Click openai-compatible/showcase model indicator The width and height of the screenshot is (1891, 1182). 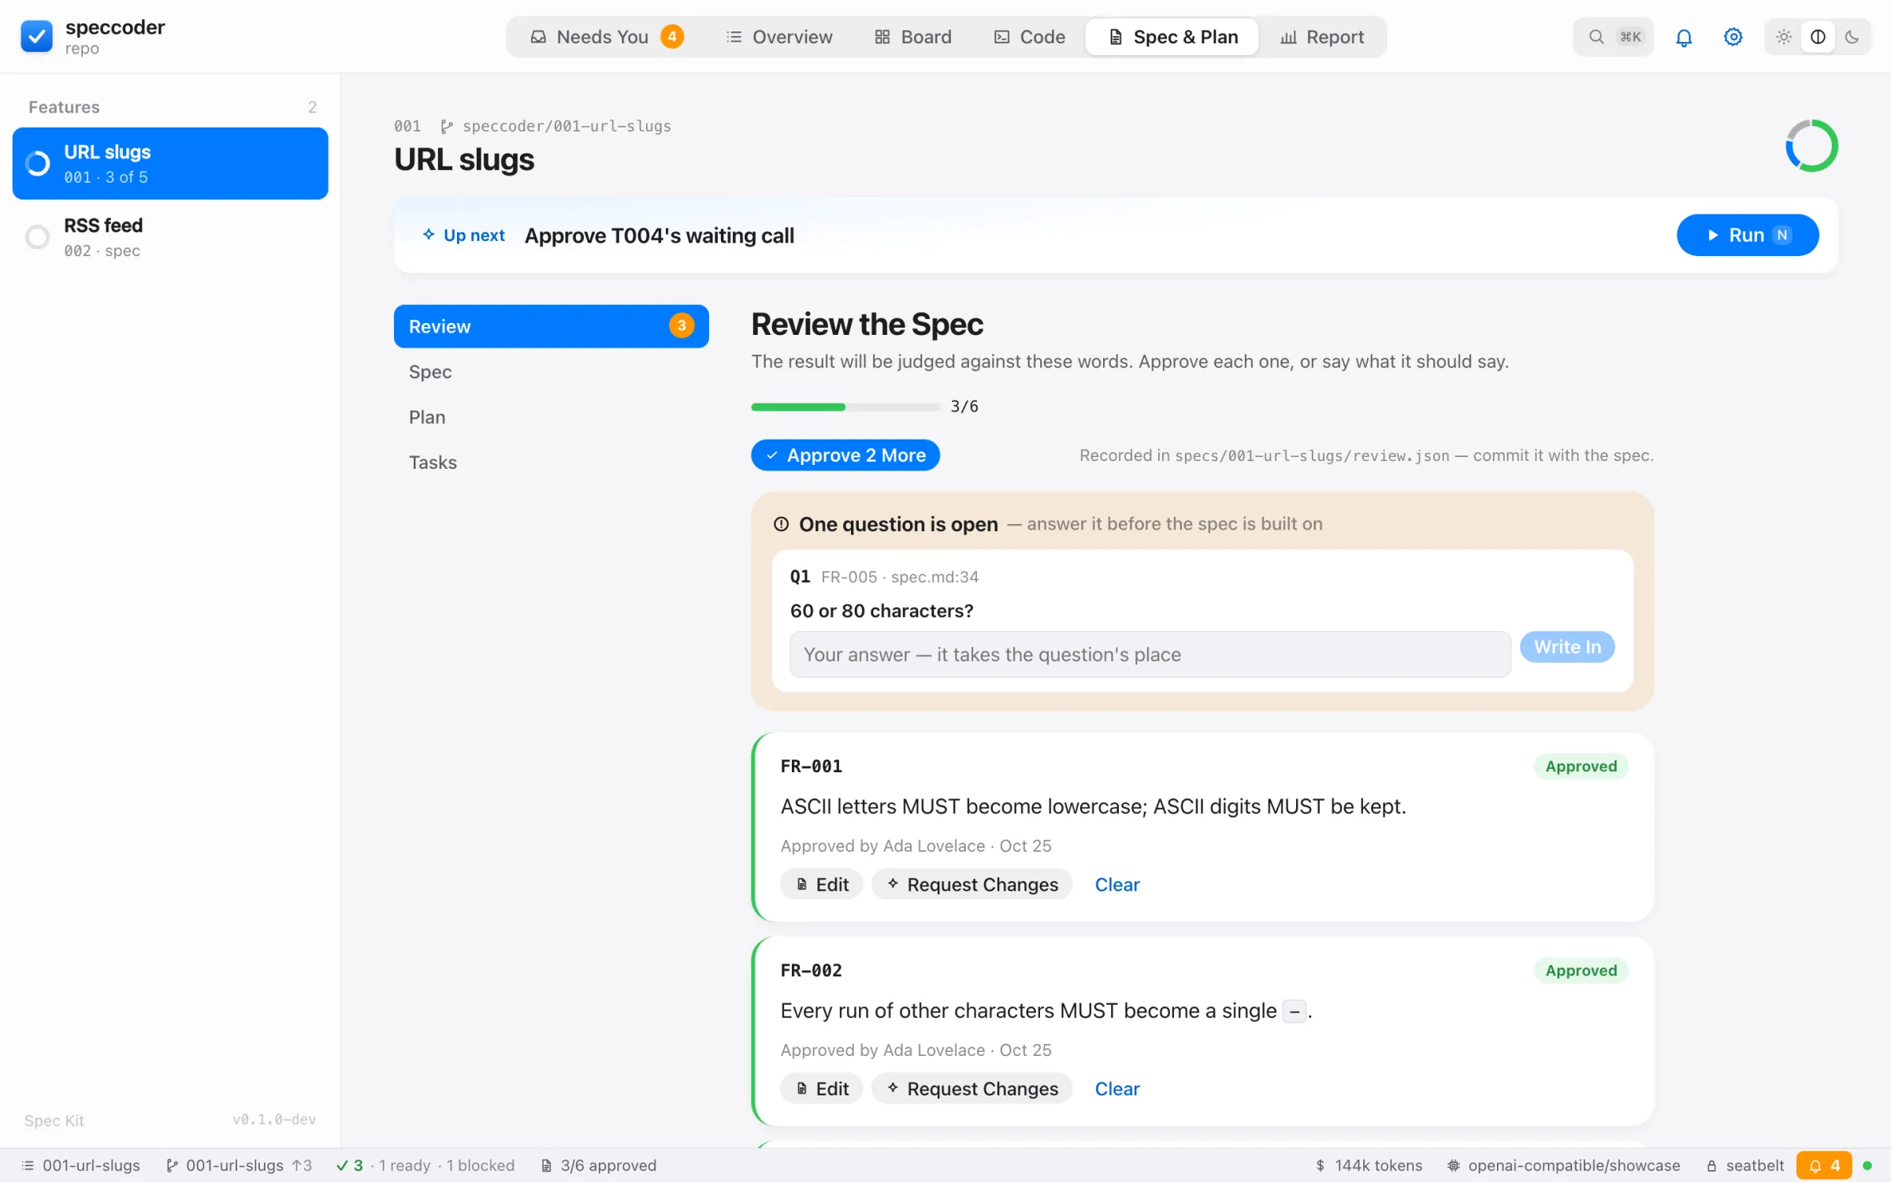click(1563, 1165)
